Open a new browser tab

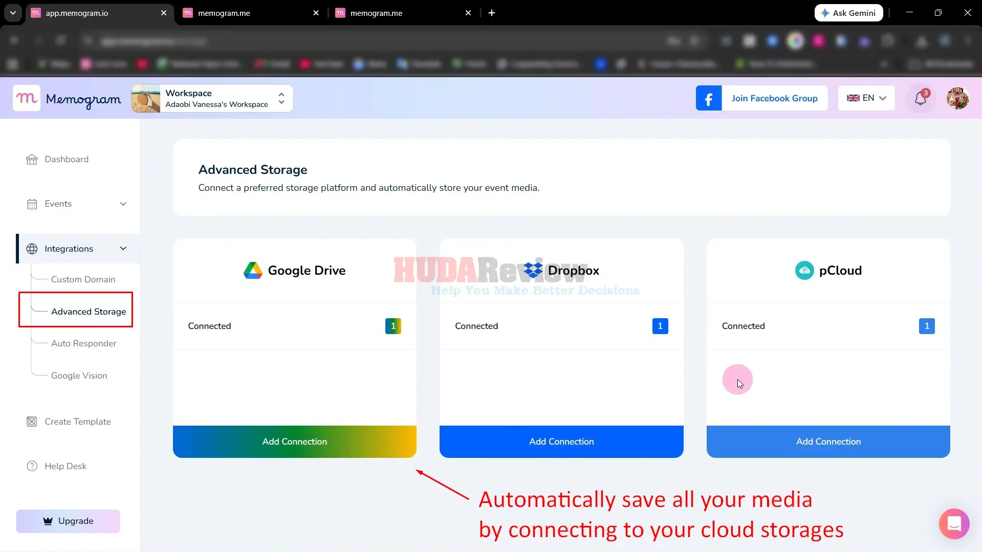coord(492,13)
